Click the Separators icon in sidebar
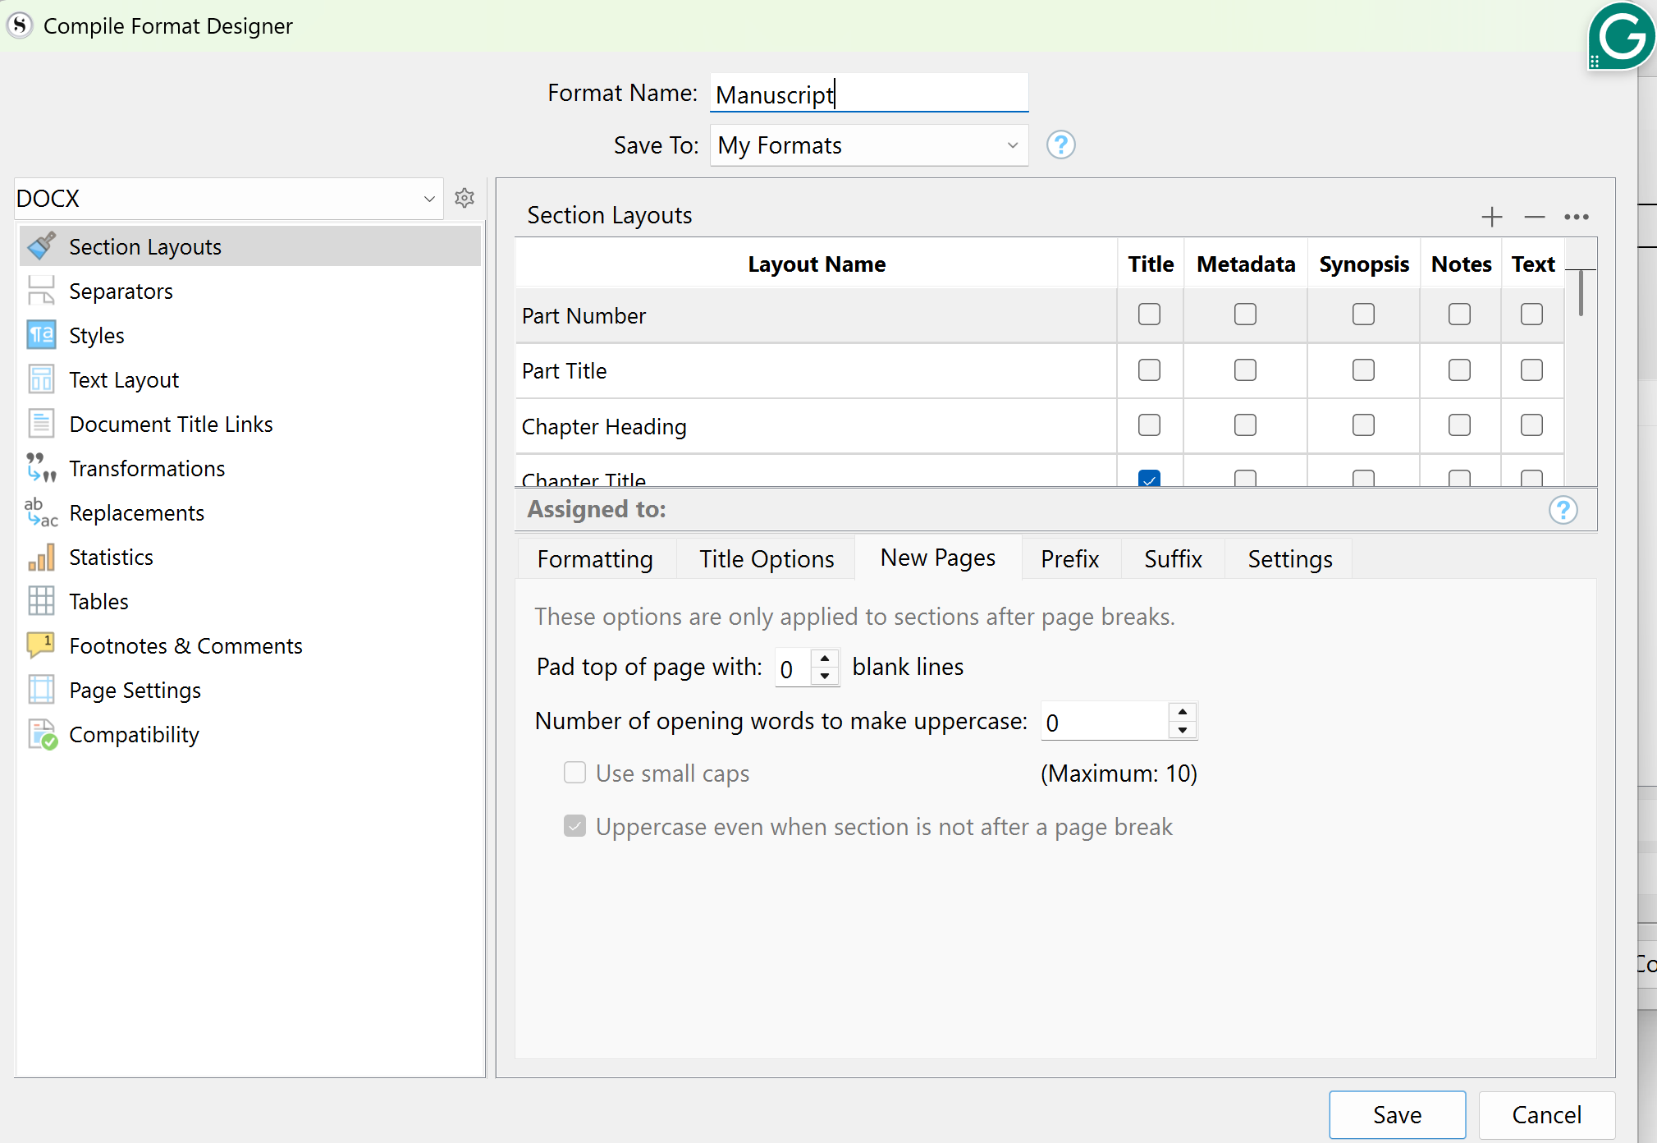 (41, 291)
